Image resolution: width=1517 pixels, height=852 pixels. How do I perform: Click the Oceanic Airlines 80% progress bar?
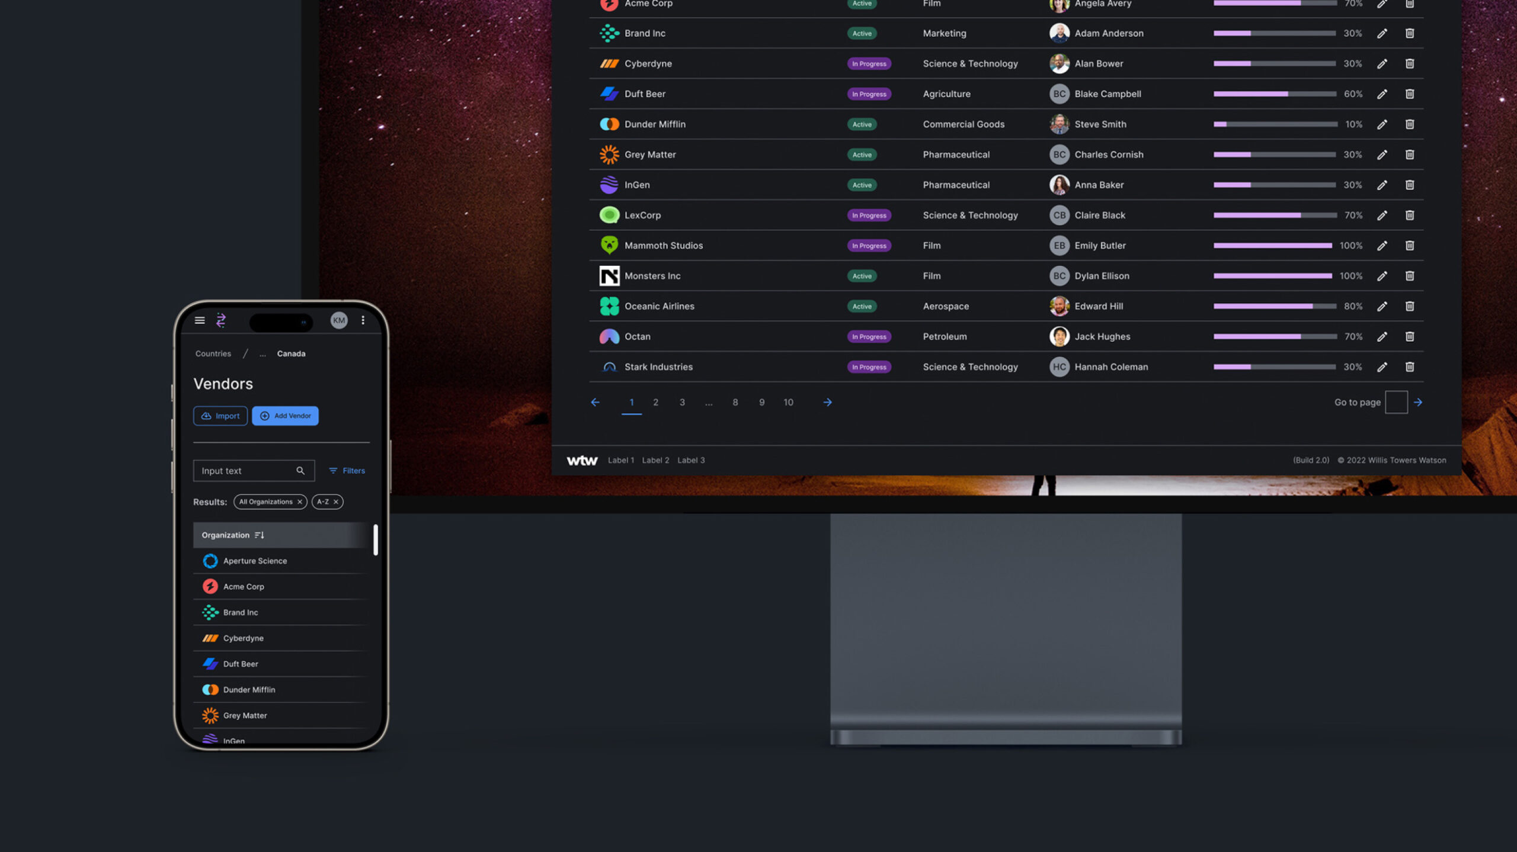1275,306
